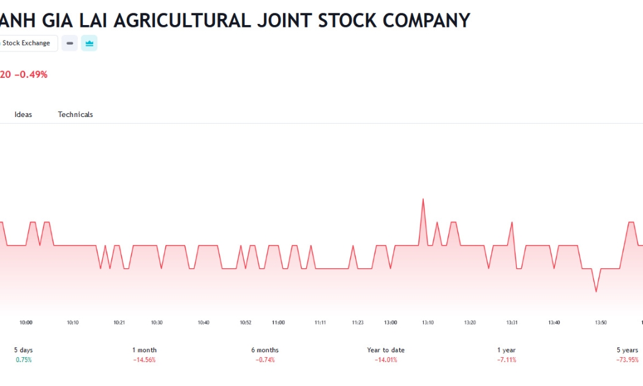Click the gray dash status badge
The width and height of the screenshot is (643, 386).
70,43
